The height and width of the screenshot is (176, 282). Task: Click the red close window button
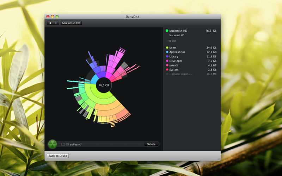[48, 17]
